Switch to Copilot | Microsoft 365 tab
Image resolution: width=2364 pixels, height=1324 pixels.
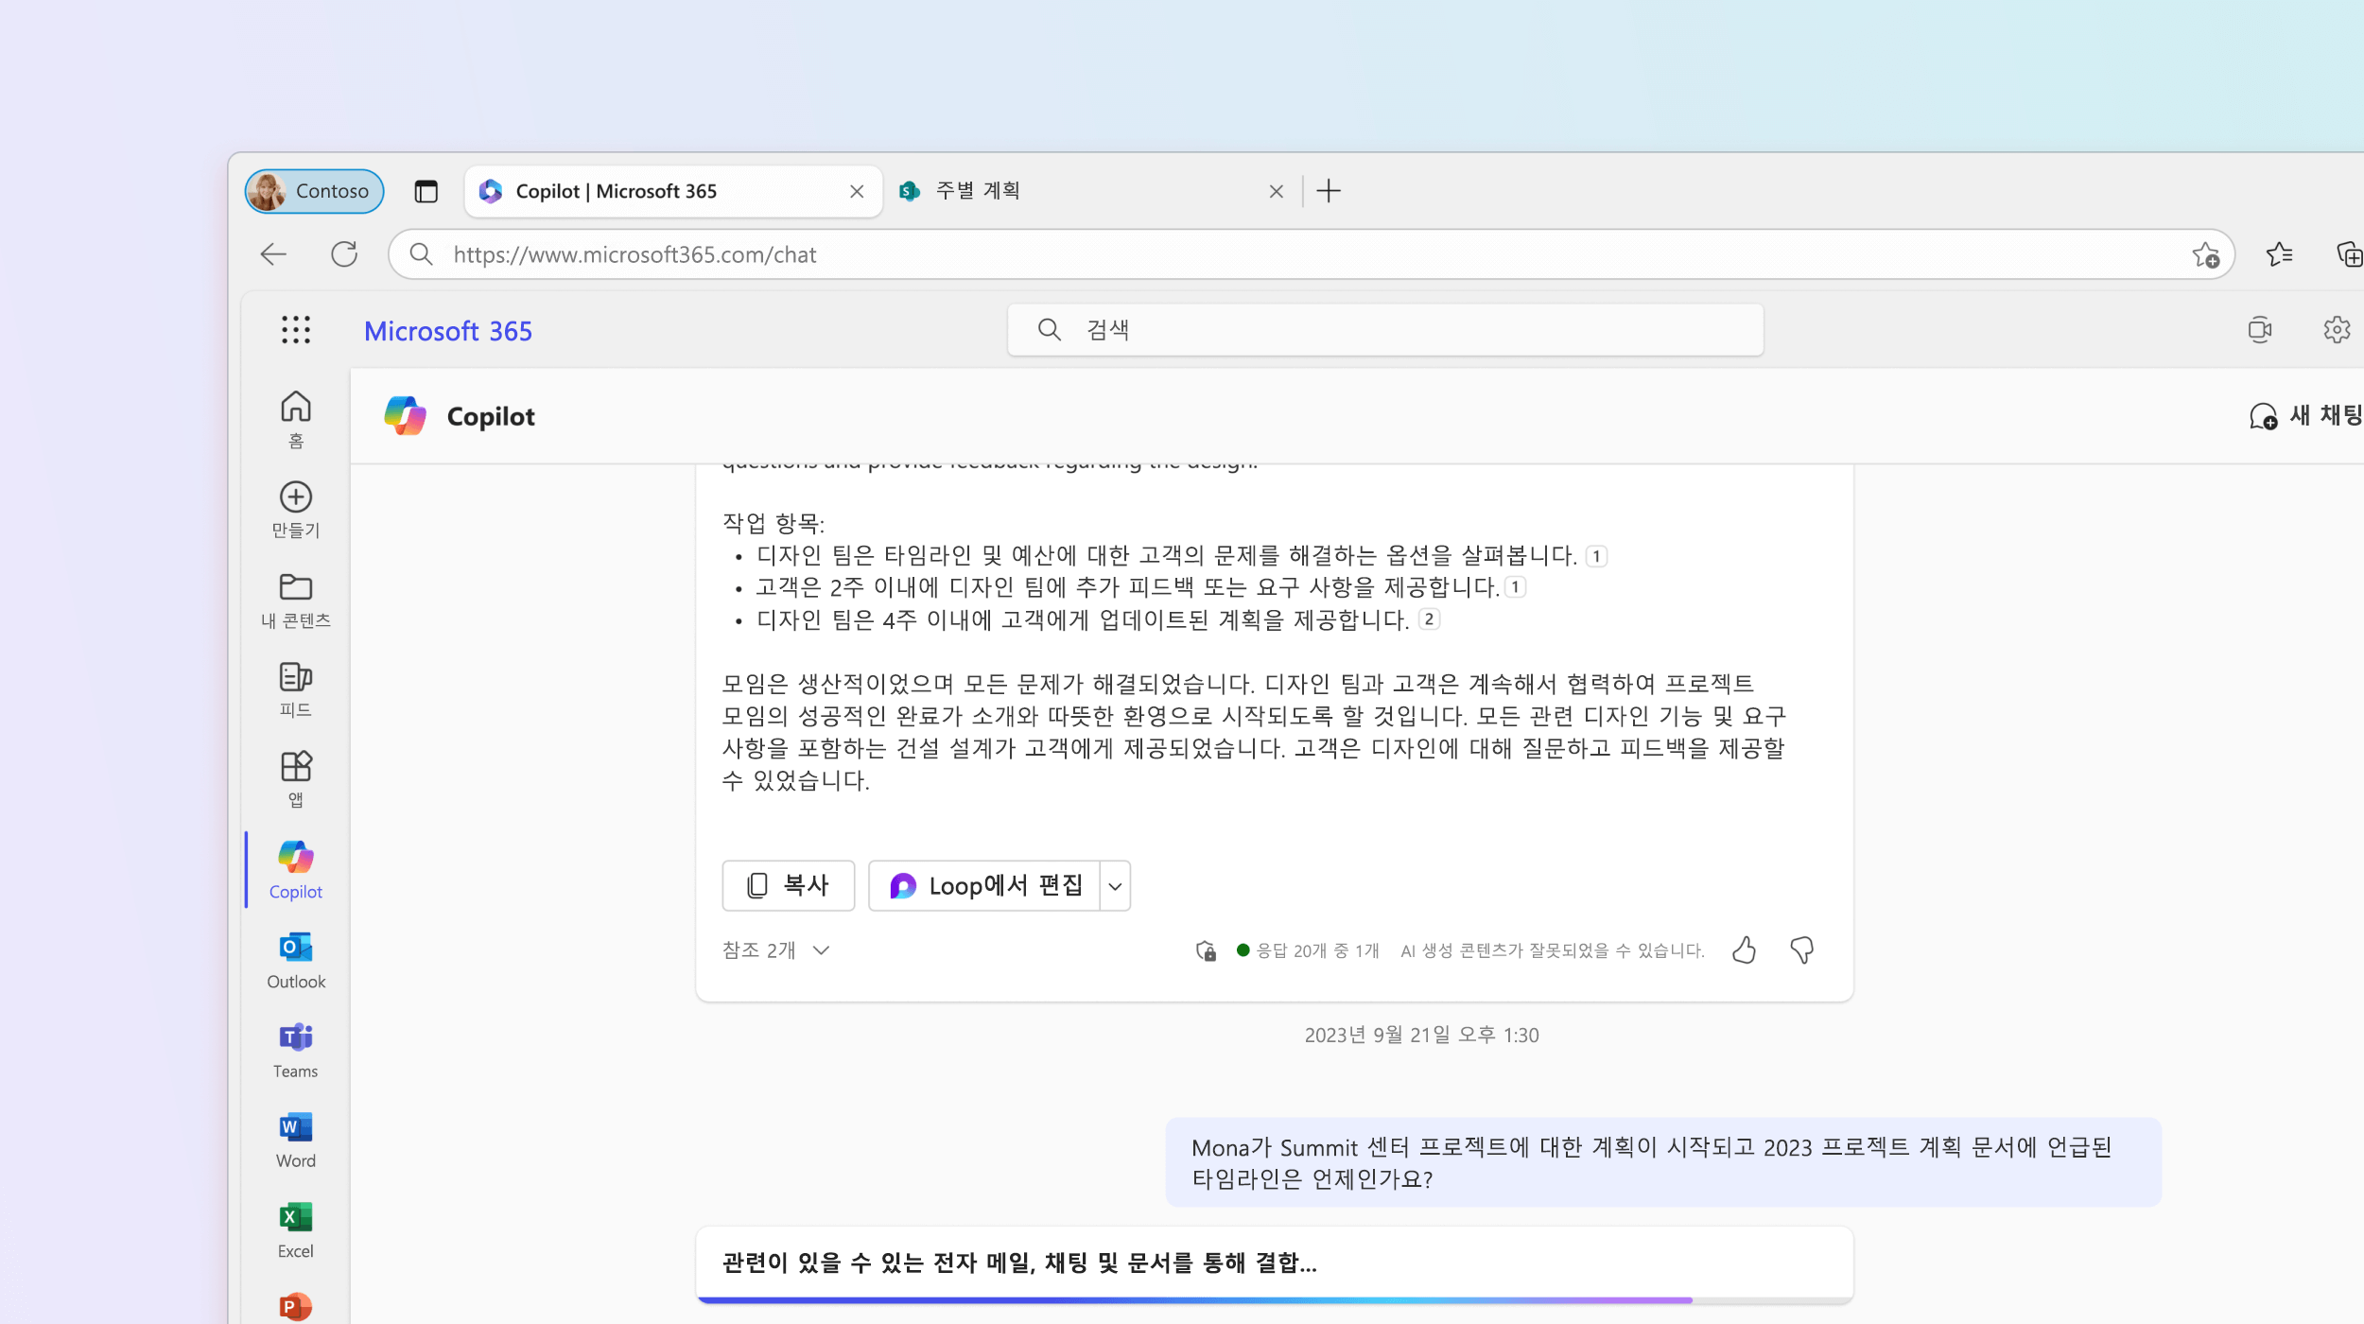(x=673, y=191)
